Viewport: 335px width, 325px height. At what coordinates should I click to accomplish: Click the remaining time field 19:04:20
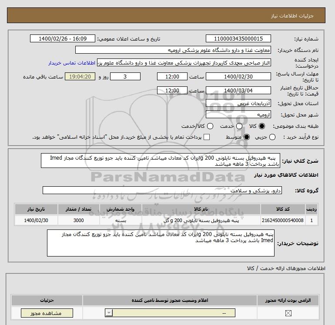tap(80, 76)
